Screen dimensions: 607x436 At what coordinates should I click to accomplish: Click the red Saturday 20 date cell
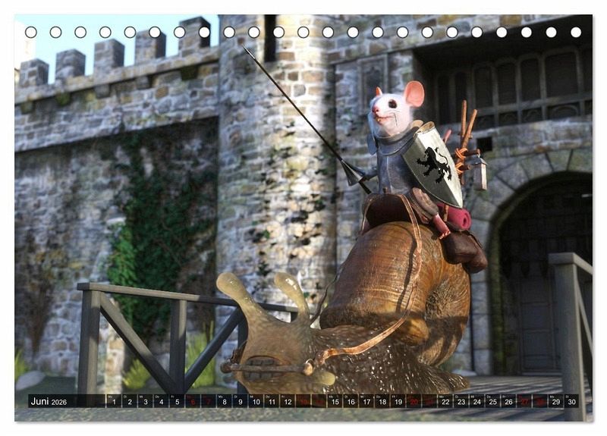[x=414, y=401]
